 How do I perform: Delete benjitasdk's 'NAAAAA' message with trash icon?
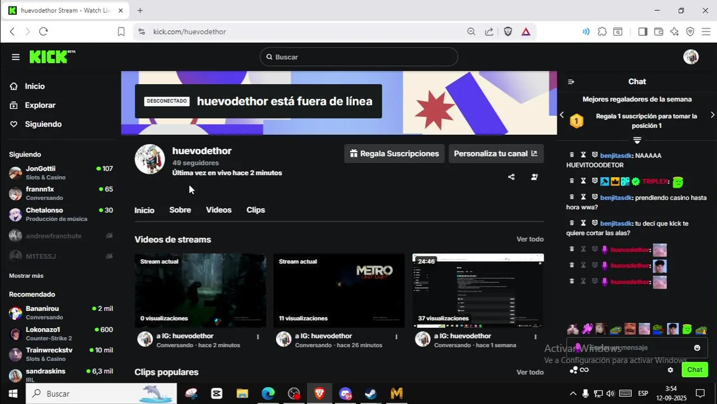coord(572,155)
